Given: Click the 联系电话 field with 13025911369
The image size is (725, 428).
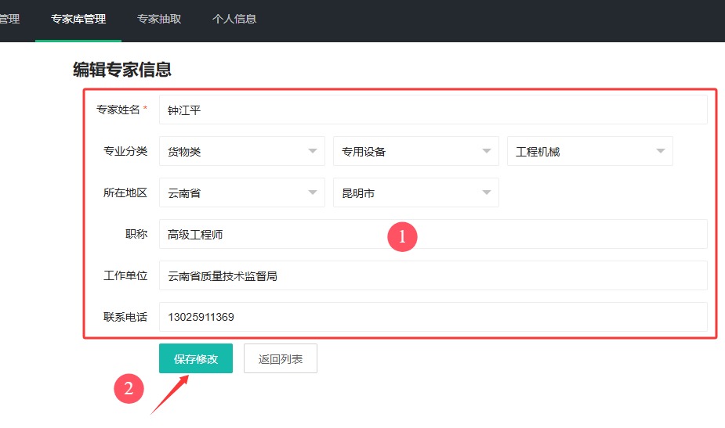Looking at the screenshot, I should pyautogui.click(x=433, y=317).
